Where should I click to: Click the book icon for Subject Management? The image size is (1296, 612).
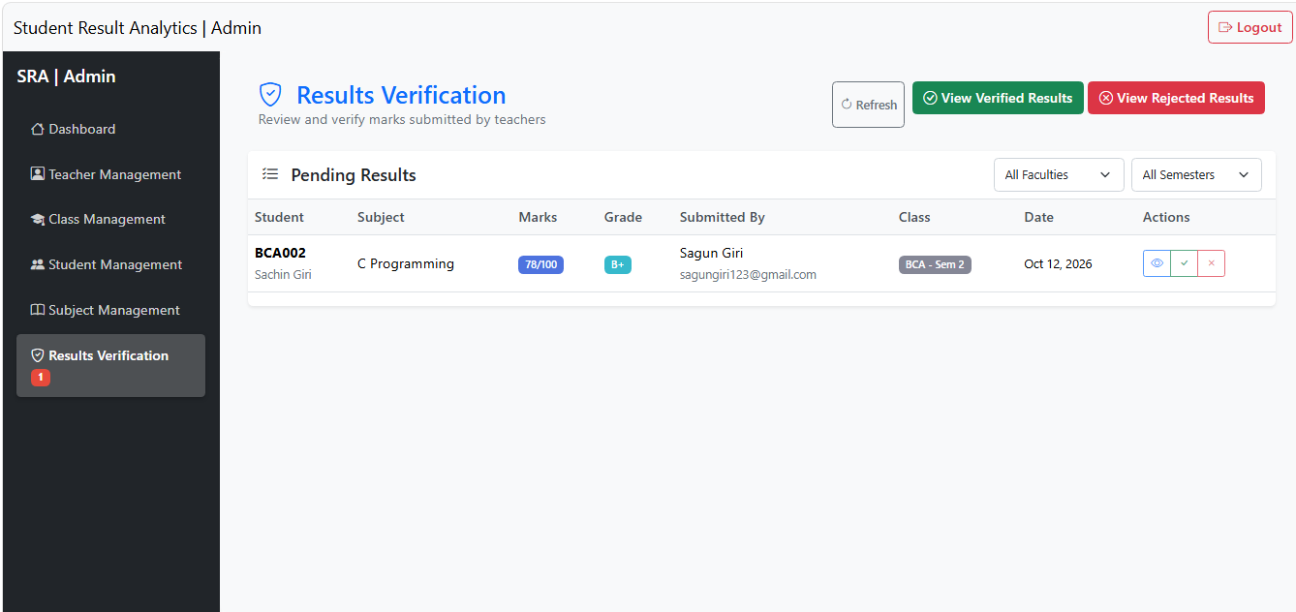click(38, 310)
